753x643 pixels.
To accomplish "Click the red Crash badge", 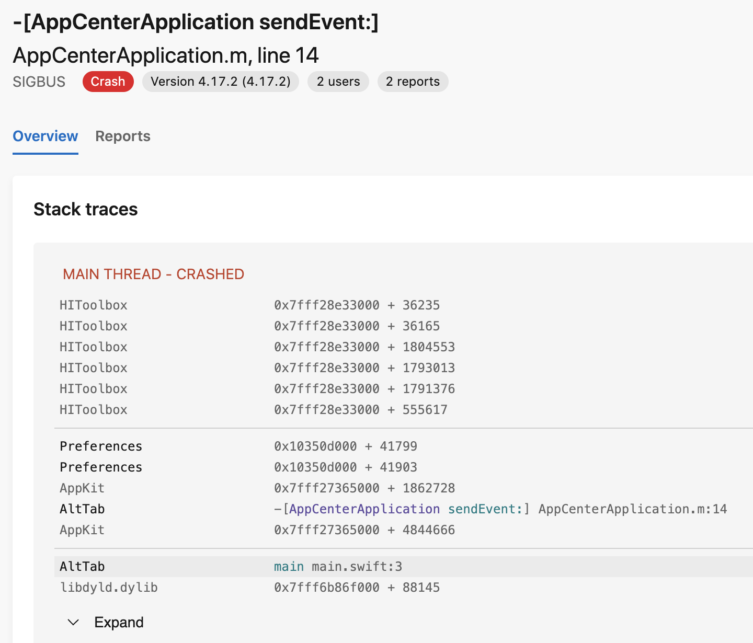I will [108, 82].
